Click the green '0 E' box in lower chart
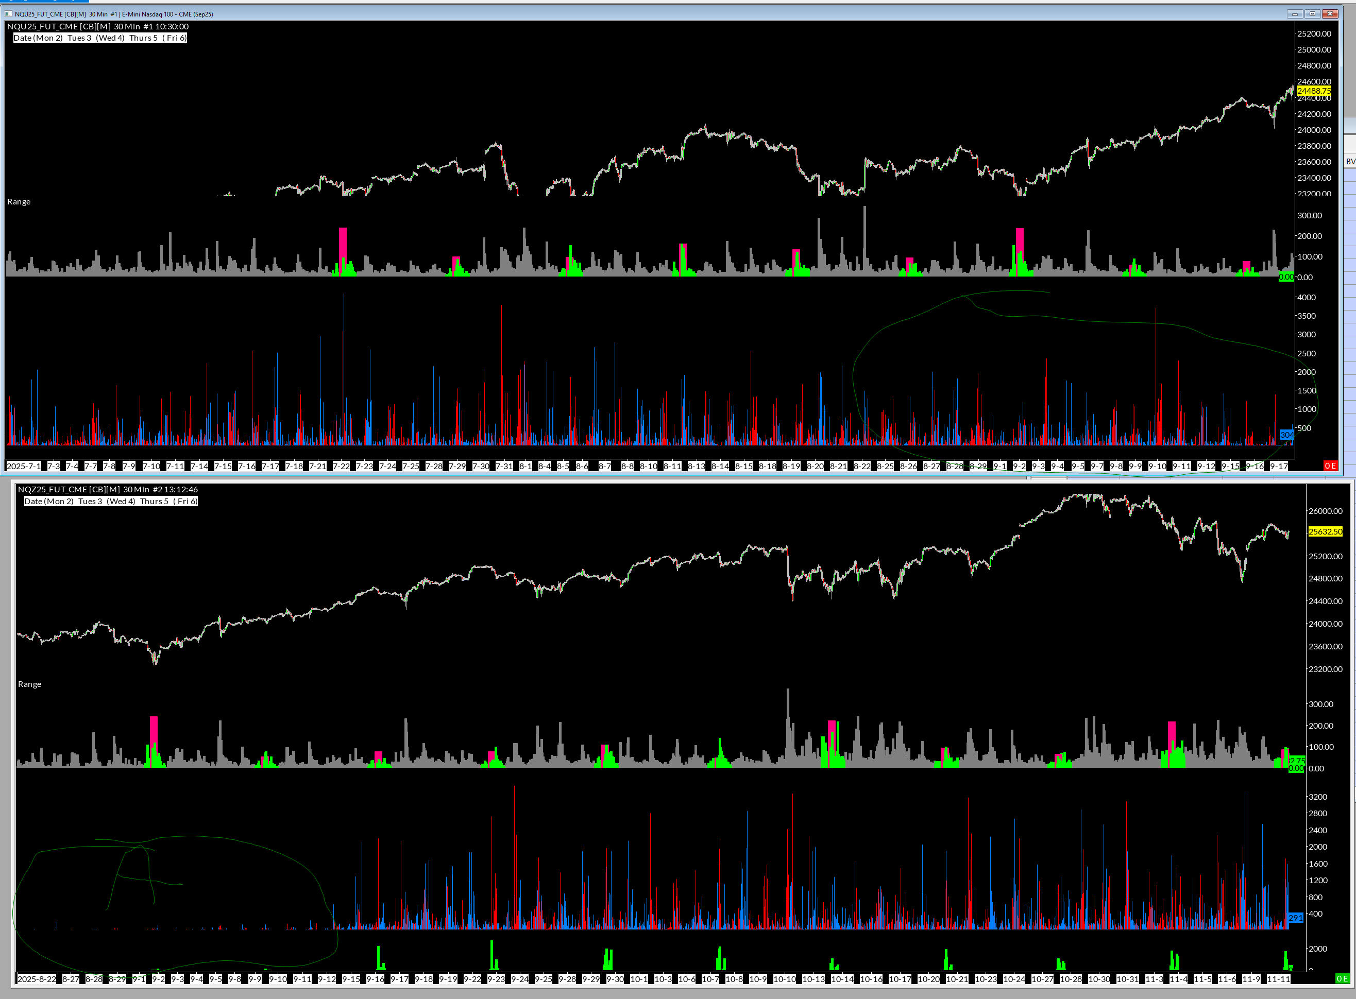This screenshot has width=1356, height=999. point(1342,978)
